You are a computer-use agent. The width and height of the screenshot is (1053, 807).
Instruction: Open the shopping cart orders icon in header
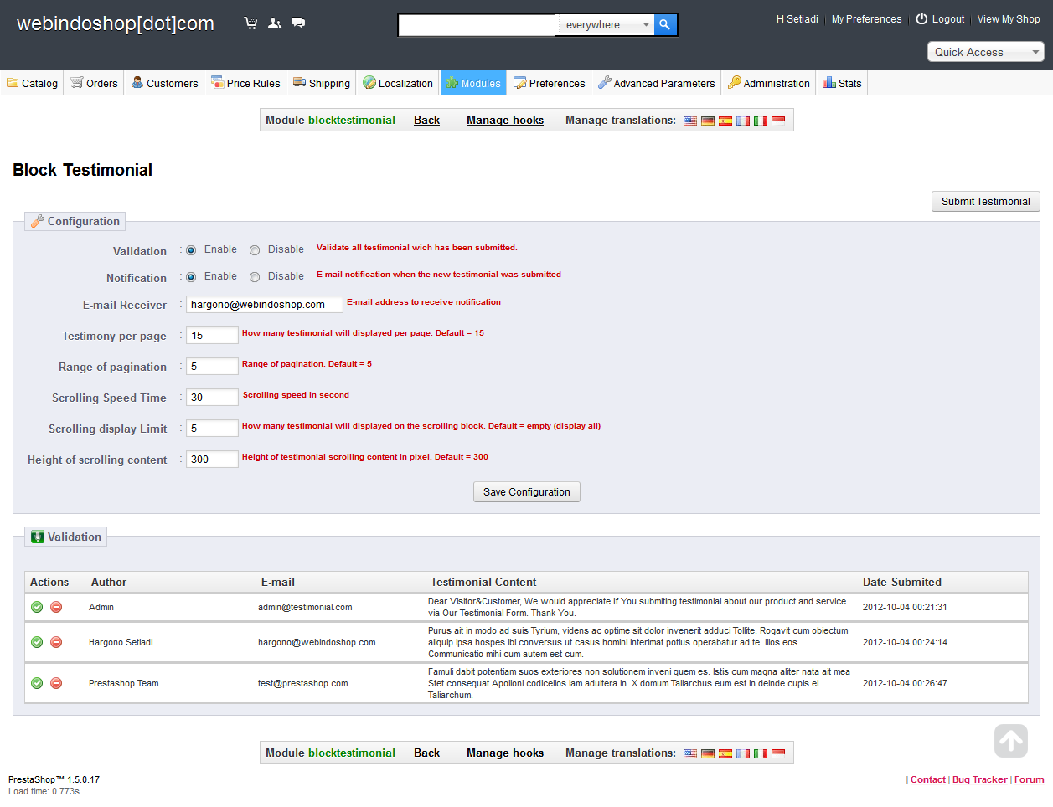[x=250, y=23]
